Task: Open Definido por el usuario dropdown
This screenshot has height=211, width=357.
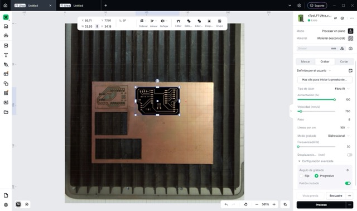Action: [x=314, y=71]
